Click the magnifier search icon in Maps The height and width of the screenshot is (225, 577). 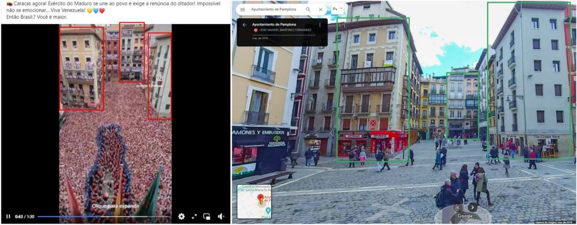(x=308, y=9)
